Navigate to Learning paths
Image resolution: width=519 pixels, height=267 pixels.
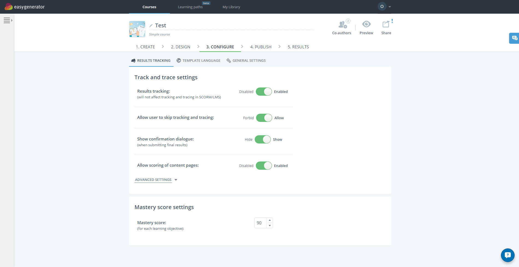point(190,7)
